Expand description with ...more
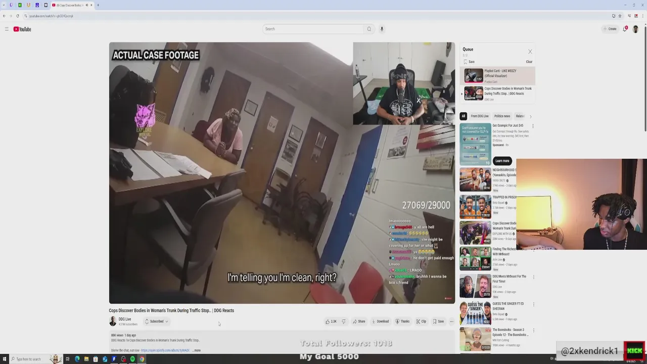This screenshot has width=647, height=364. (197, 350)
